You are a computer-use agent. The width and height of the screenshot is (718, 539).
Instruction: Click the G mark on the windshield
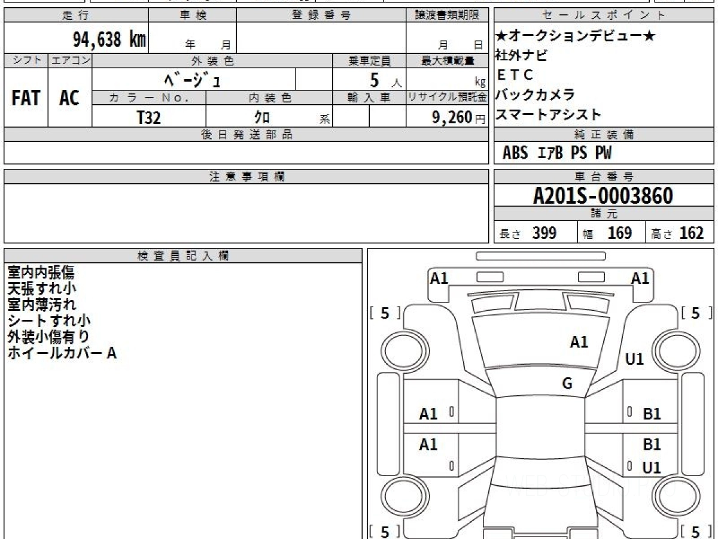click(567, 384)
